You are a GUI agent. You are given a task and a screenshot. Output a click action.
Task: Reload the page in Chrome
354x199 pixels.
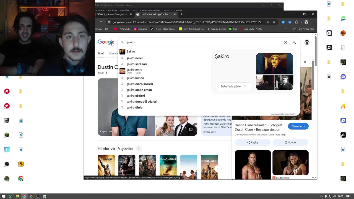tap(101, 22)
